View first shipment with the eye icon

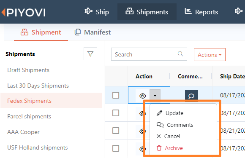142,96
